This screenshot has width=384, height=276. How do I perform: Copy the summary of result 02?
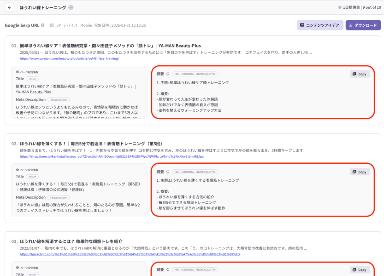(x=359, y=172)
